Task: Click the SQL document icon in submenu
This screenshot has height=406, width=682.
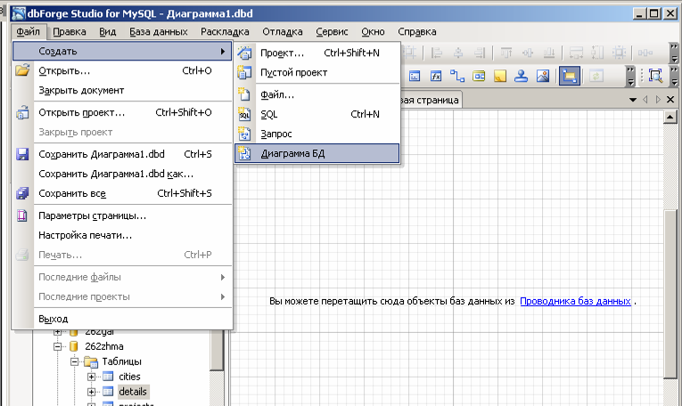Action: (x=245, y=114)
